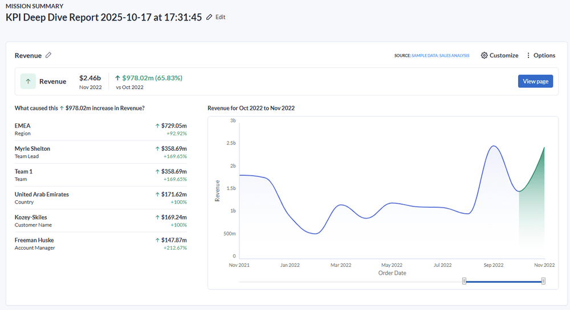Select the United Arab Emirates country row
Image resolution: width=570 pixels, height=310 pixels.
point(101,197)
